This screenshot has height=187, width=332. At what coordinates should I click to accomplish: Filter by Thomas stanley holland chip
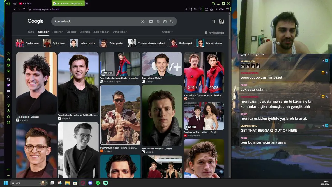pyautogui.click(x=148, y=43)
